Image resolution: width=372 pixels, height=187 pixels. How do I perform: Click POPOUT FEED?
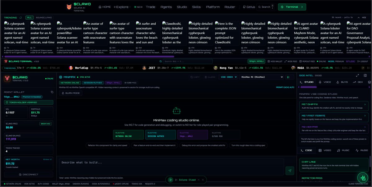[x=308, y=61]
